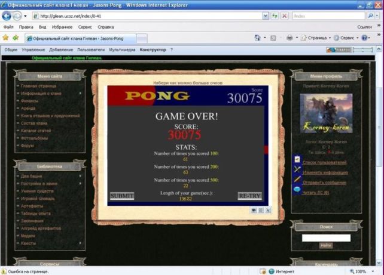The width and height of the screenshot is (384, 275).
Task: Click the Favorites Center star icon
Action: 5,38
